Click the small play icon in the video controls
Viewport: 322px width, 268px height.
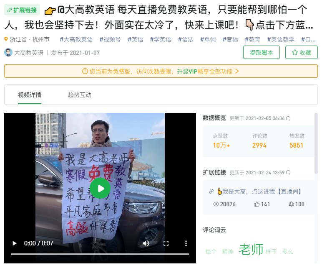(x=14, y=243)
